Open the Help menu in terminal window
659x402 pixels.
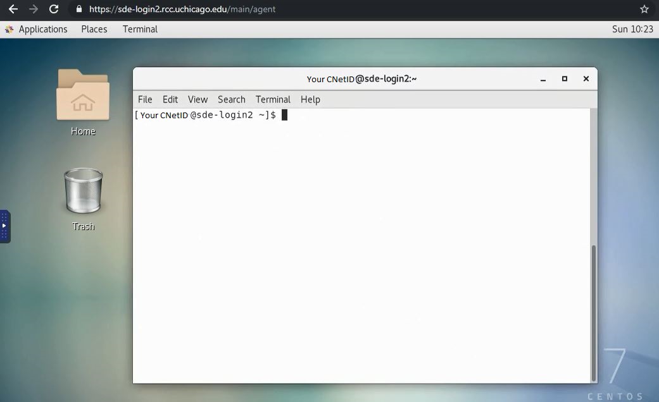(310, 99)
